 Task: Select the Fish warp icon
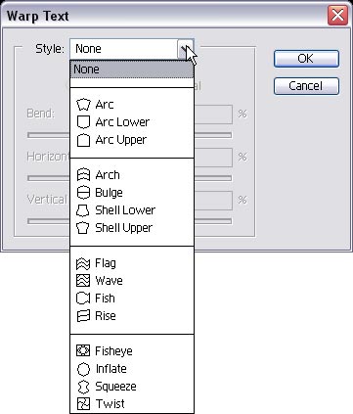[83, 299]
